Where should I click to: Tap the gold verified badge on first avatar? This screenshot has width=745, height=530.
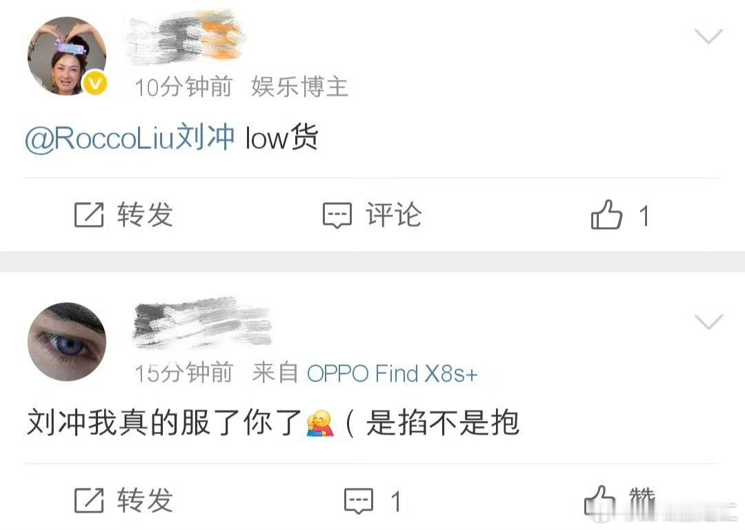95,84
